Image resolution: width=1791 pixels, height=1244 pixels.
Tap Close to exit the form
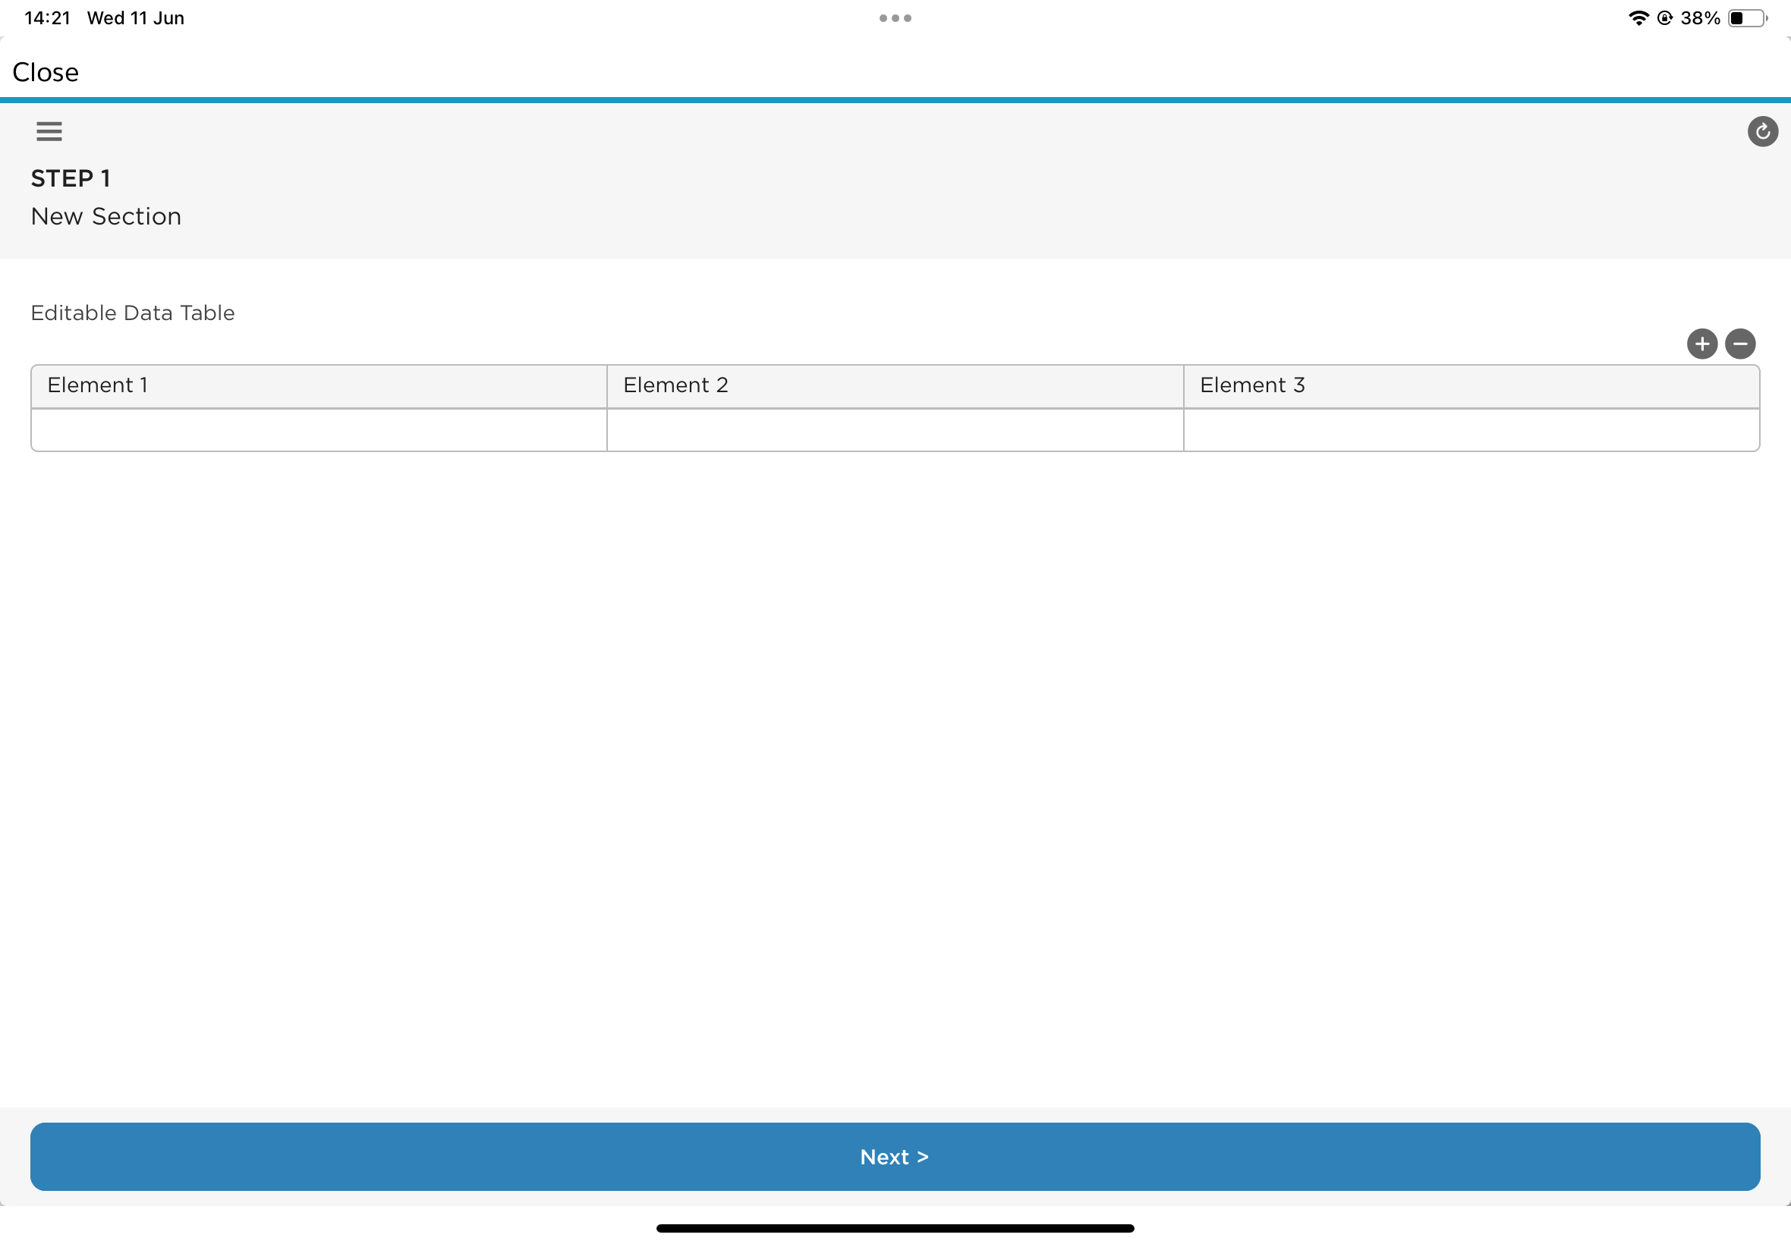pyautogui.click(x=46, y=73)
